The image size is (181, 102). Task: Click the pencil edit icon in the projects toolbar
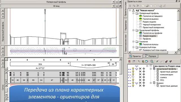[x=165, y=6]
